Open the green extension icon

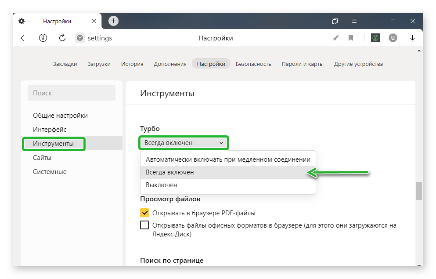click(375, 38)
